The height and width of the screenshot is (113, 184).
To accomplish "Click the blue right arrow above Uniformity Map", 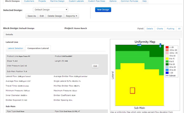I will tap(139, 45).
